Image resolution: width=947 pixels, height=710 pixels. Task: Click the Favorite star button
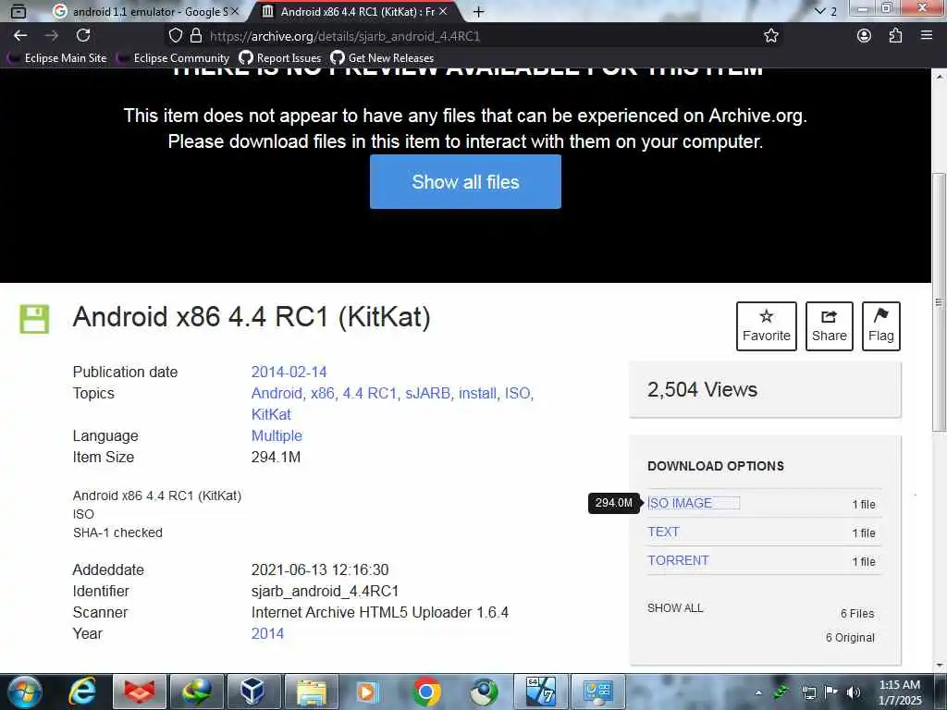point(767,326)
